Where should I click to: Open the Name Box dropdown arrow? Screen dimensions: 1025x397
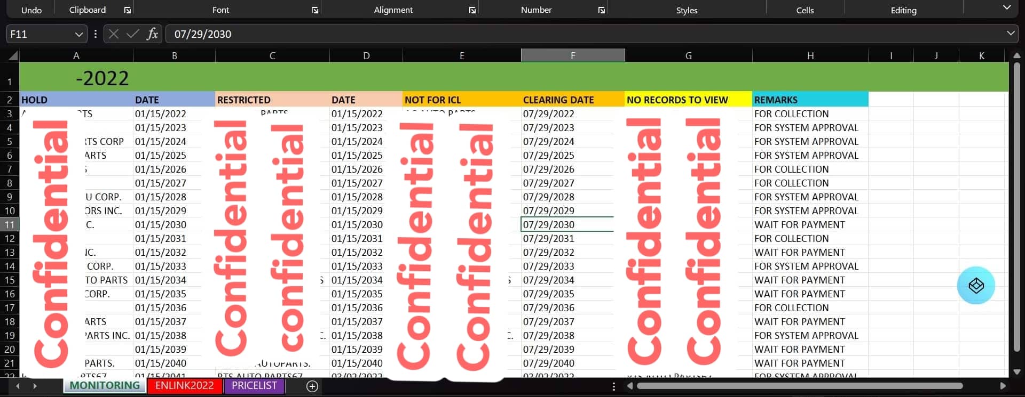pyautogui.click(x=79, y=34)
